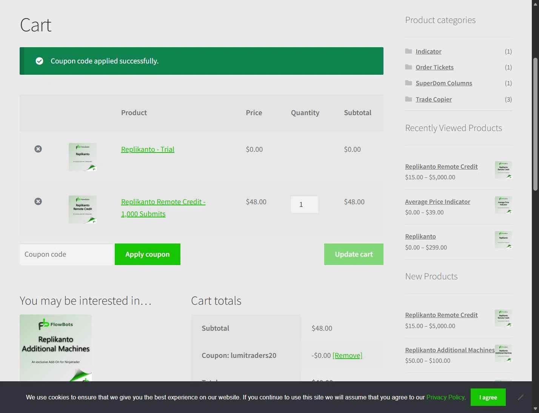Focus the Coupon code field
Image resolution: width=539 pixels, height=413 pixels.
[67, 254]
